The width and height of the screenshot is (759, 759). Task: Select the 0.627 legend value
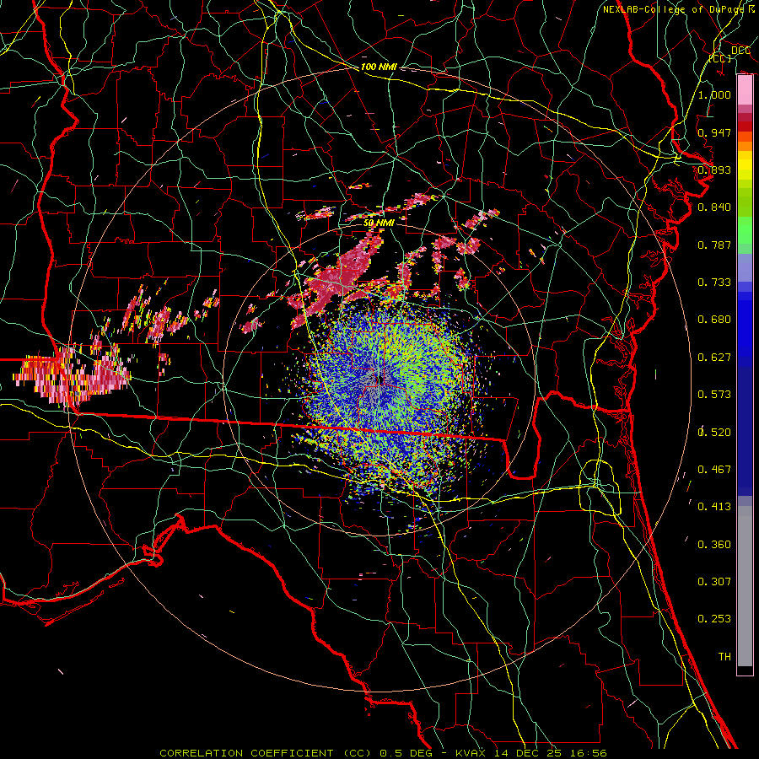[x=714, y=358]
